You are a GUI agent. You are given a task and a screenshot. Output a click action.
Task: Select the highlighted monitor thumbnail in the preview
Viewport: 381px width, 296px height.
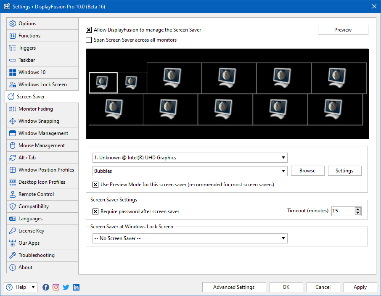coord(103,82)
